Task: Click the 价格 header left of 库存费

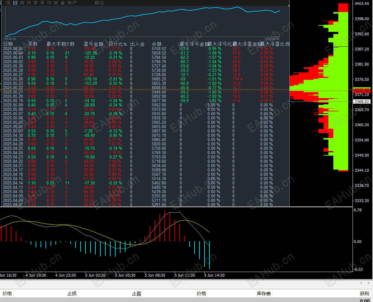Action: 201,294
